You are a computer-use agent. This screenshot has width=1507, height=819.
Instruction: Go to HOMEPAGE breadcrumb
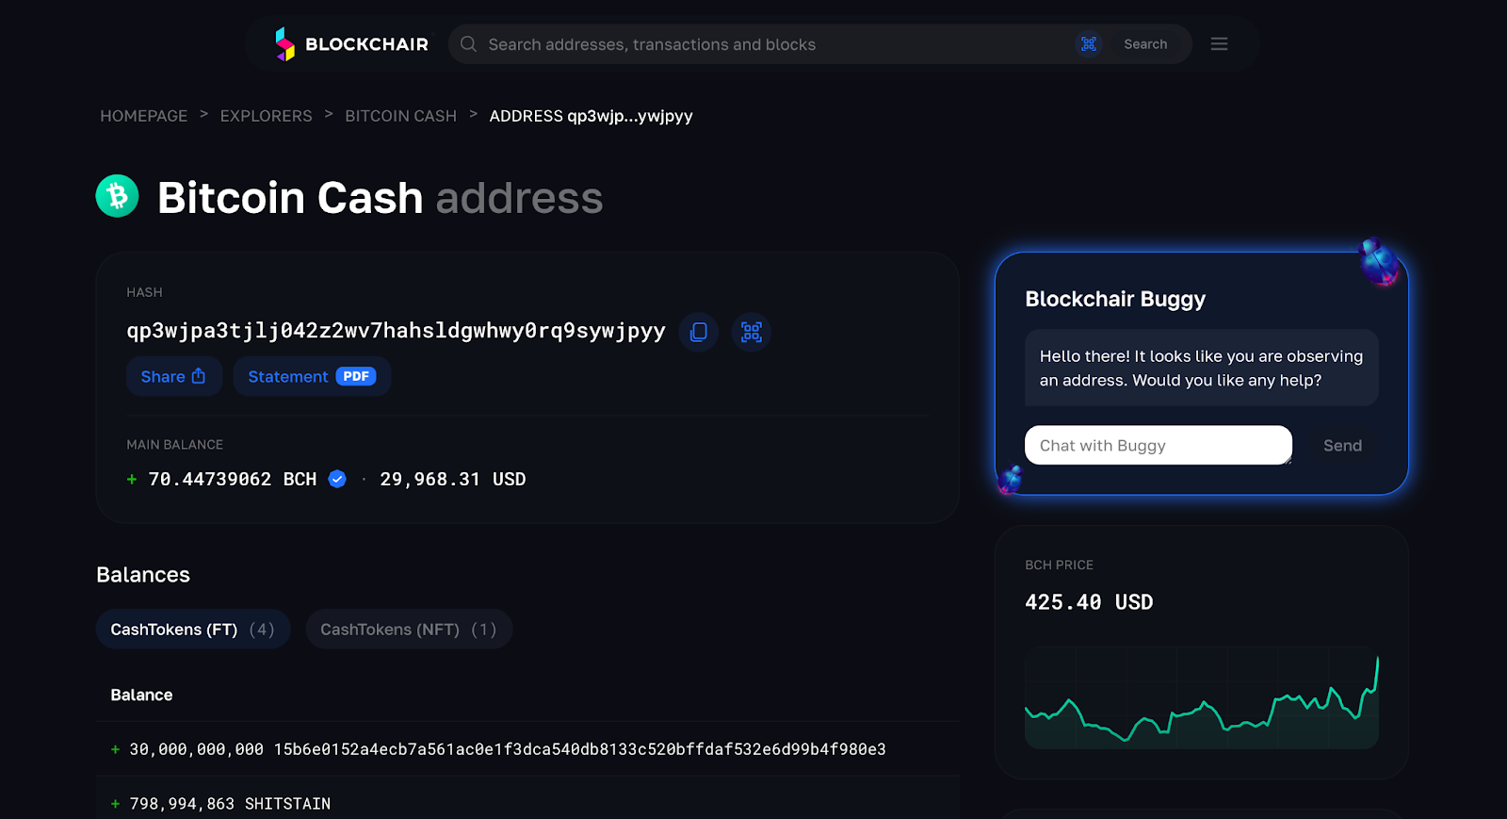(144, 116)
